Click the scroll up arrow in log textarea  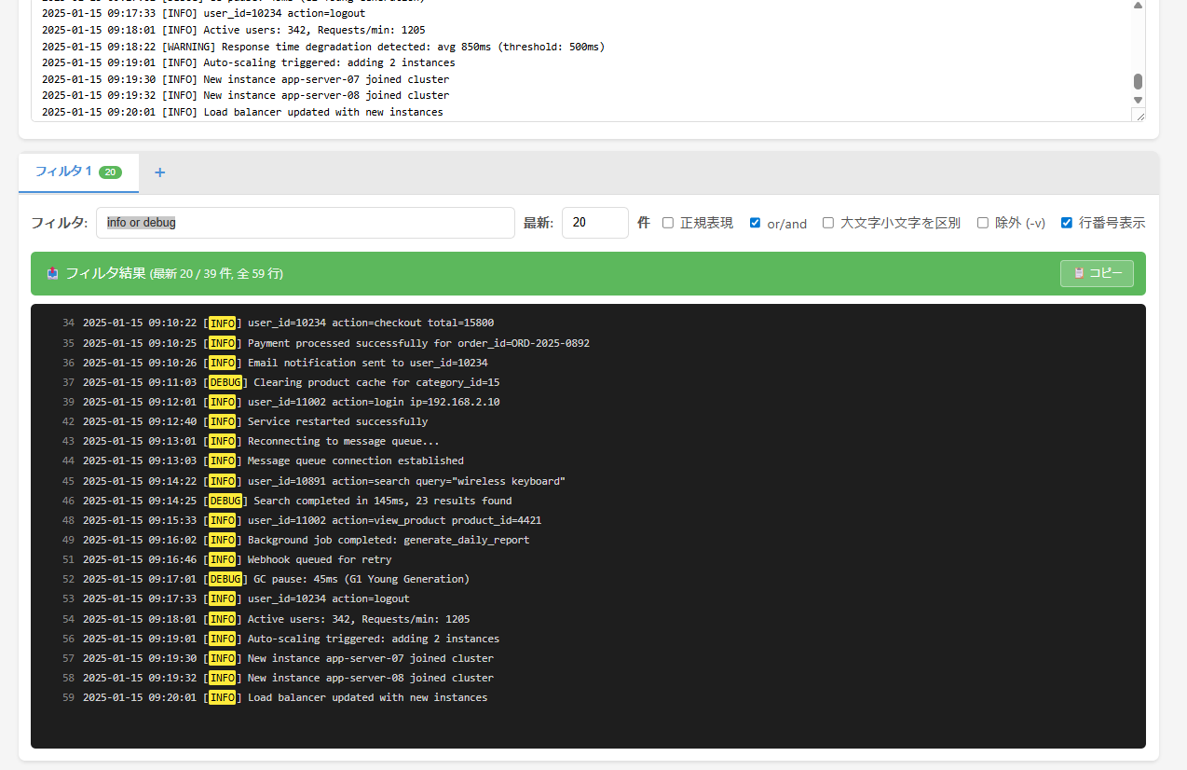click(1138, 6)
